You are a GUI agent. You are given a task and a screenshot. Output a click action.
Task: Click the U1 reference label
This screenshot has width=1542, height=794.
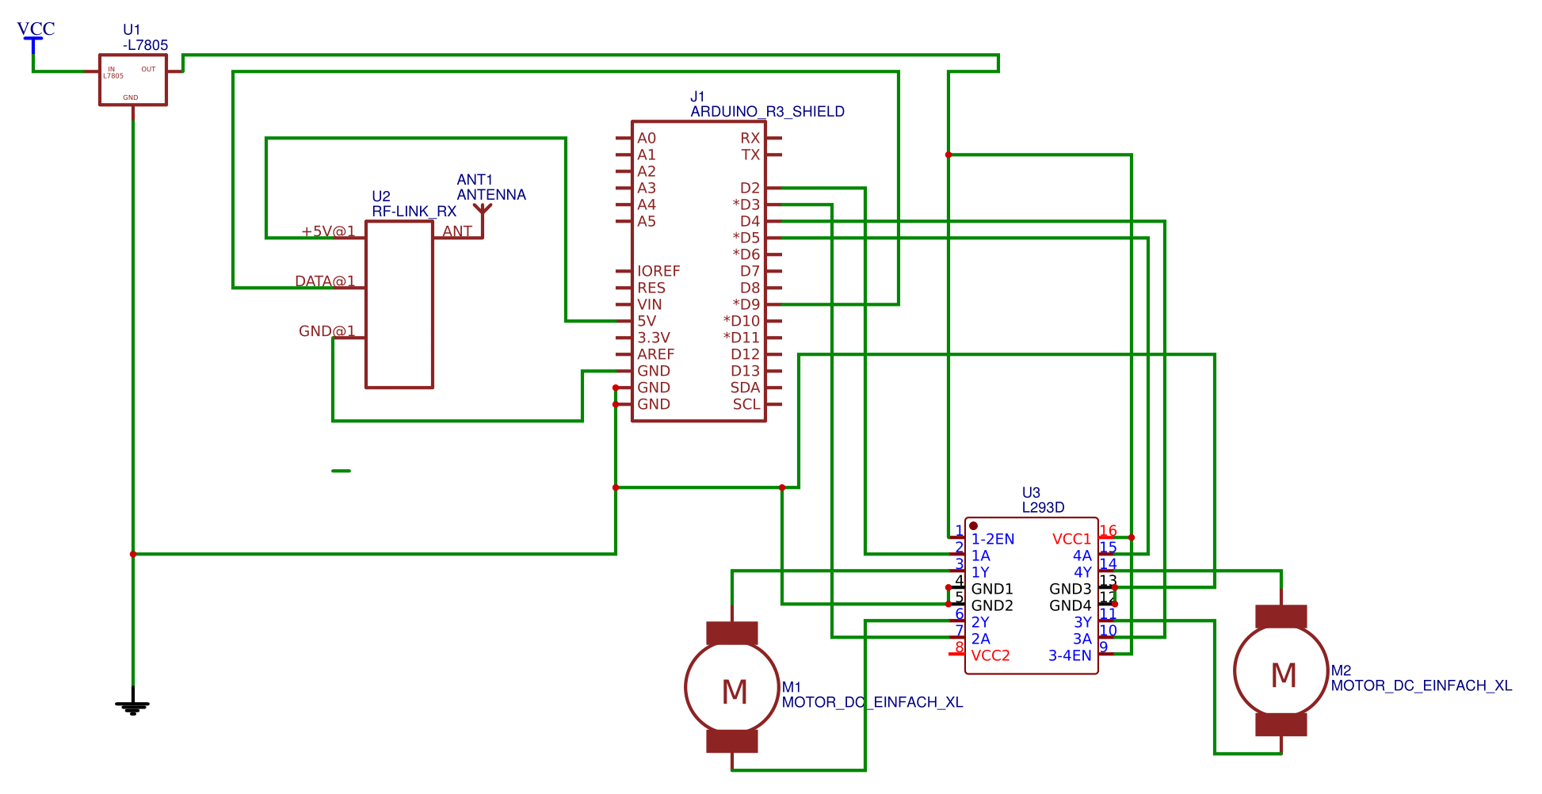click(132, 30)
